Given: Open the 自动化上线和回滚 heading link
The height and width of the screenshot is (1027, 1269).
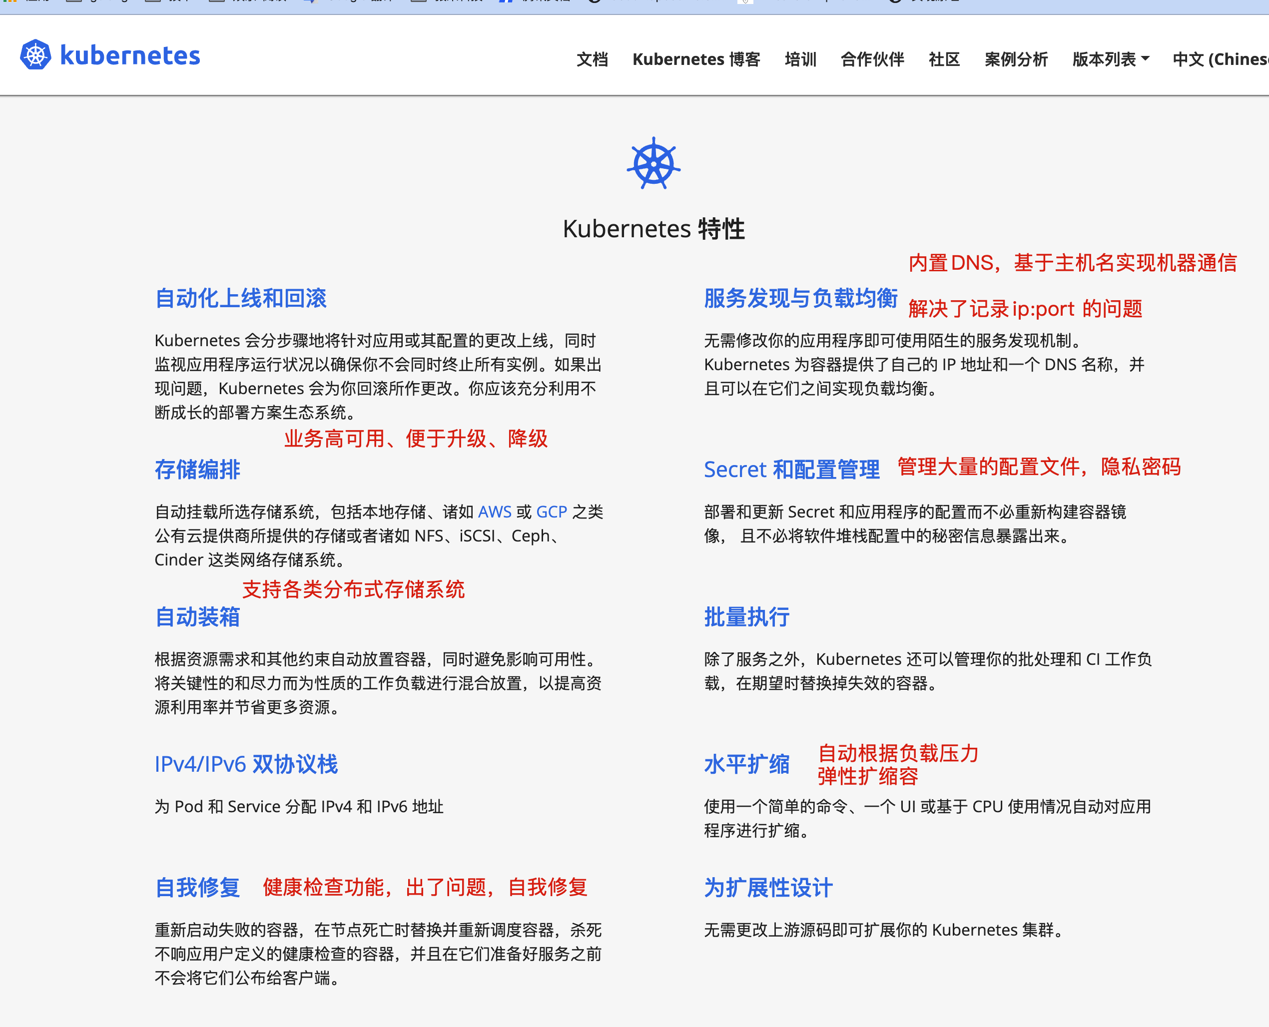Looking at the screenshot, I should [240, 298].
